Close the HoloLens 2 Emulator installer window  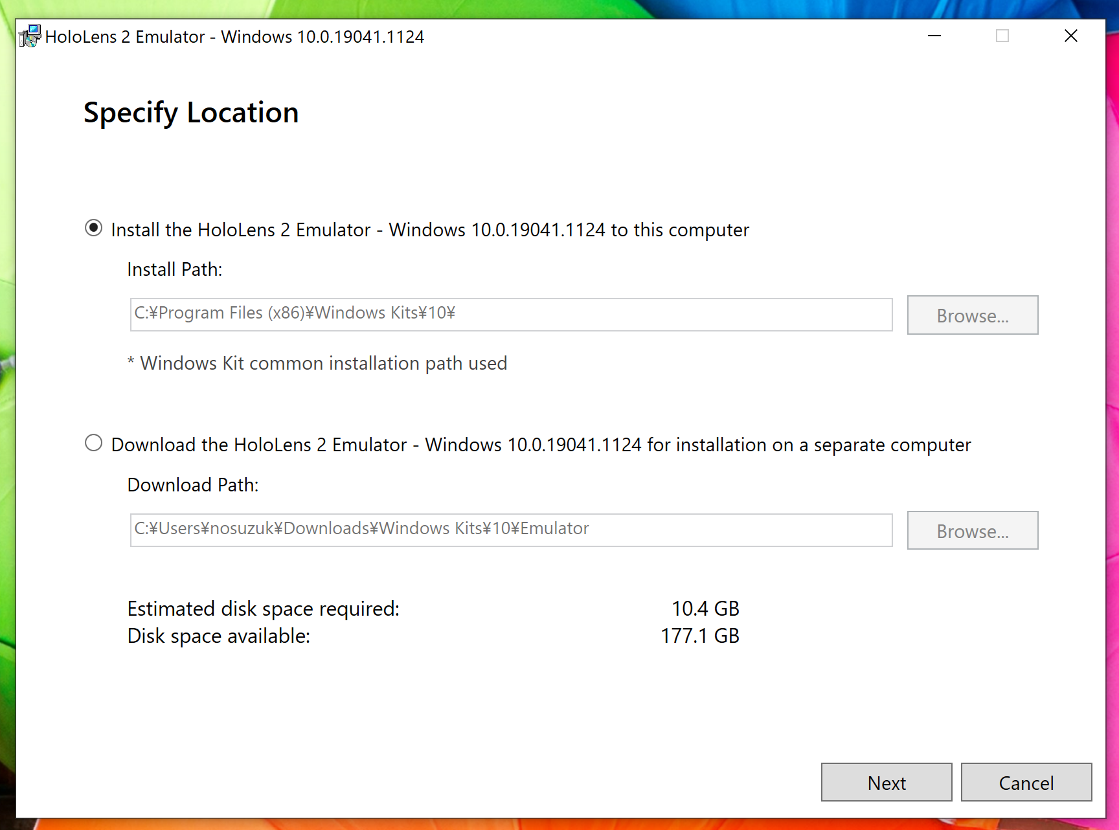pos(1071,36)
